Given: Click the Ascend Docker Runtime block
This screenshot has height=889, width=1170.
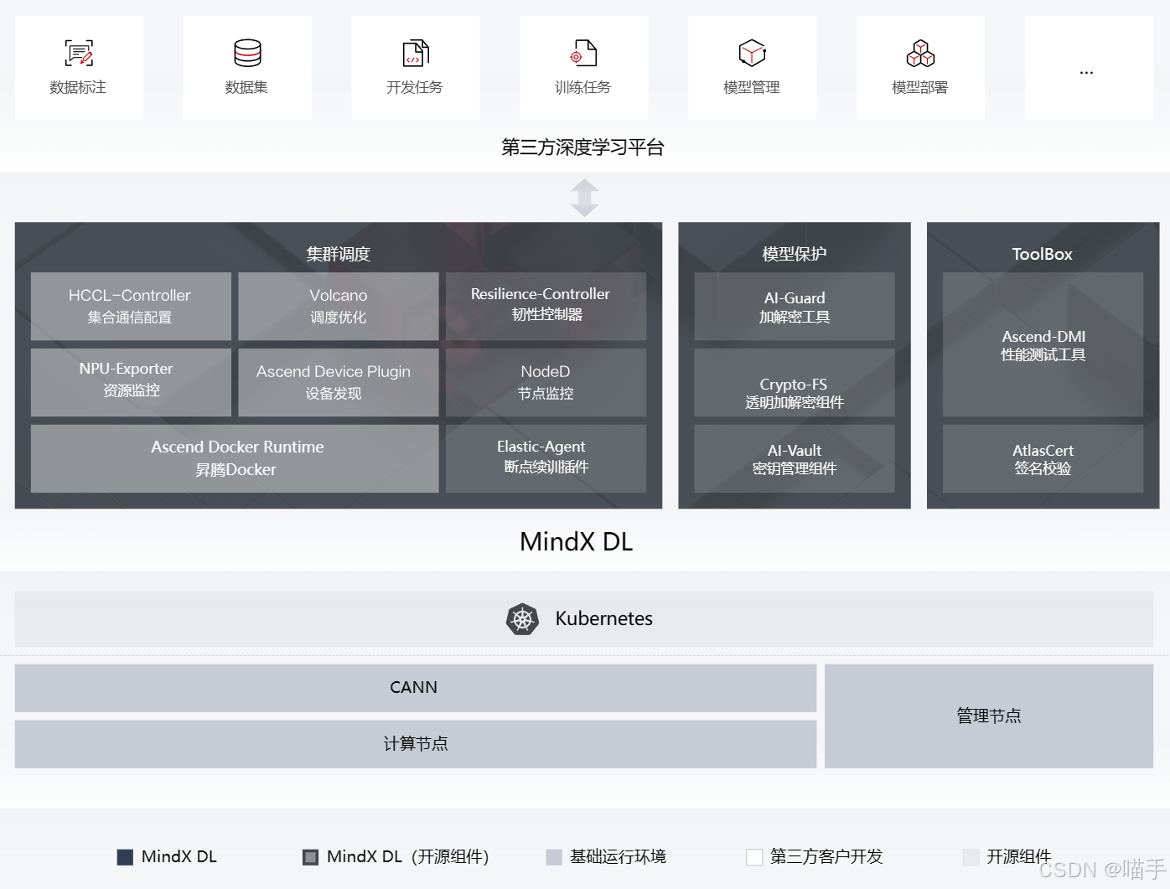Looking at the screenshot, I should click(235, 458).
